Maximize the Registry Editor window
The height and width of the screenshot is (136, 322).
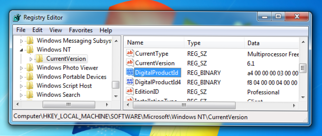278,17
